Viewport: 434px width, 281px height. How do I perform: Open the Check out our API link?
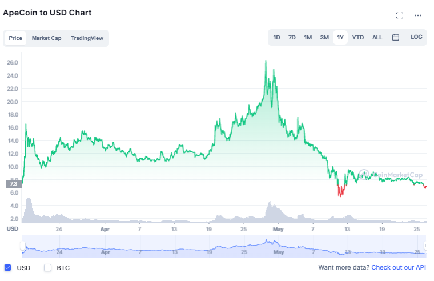(x=399, y=267)
